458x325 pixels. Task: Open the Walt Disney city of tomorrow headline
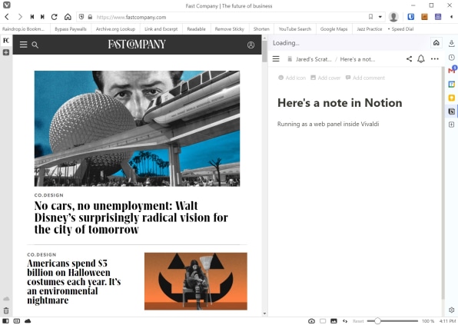click(x=131, y=217)
